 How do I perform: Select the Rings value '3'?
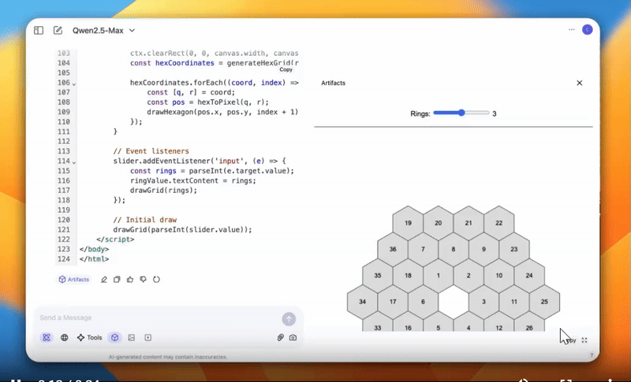[x=495, y=113]
